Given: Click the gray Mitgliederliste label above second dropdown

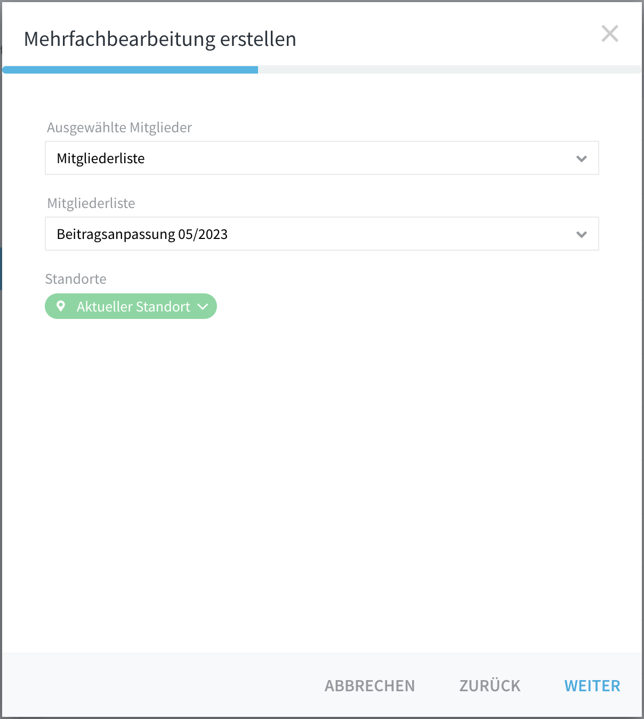Looking at the screenshot, I should pyautogui.click(x=91, y=203).
